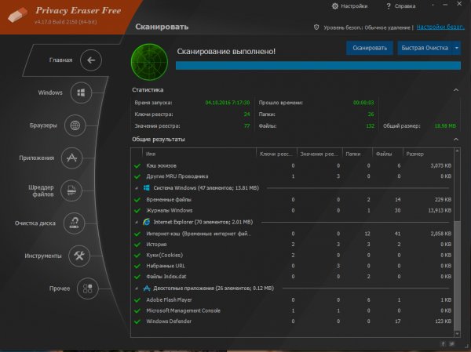Sort by the Имя column header

pyautogui.click(x=199, y=154)
